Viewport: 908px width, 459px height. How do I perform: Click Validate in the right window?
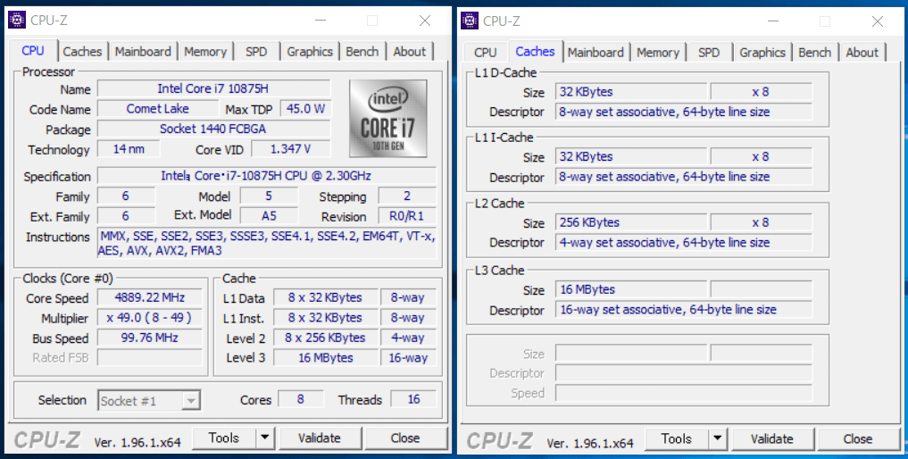[x=772, y=439]
